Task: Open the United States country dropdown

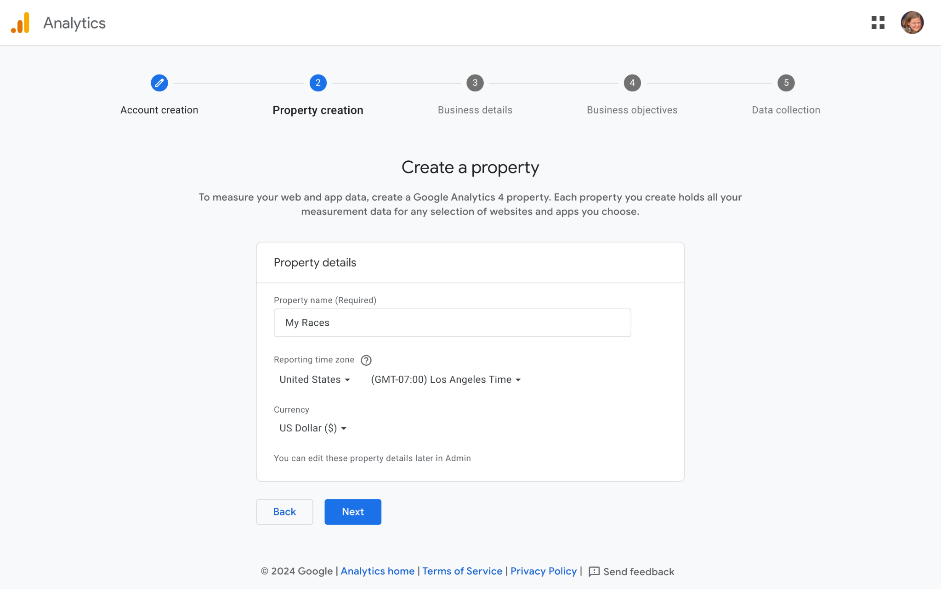Action: [x=315, y=379]
